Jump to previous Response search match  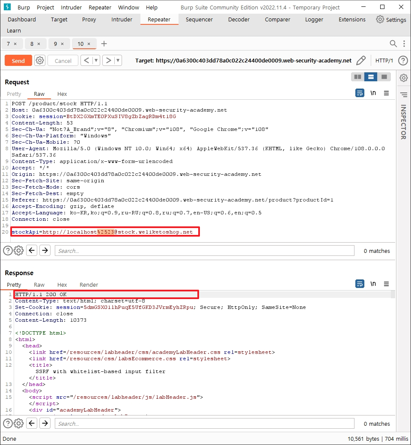[32, 423]
